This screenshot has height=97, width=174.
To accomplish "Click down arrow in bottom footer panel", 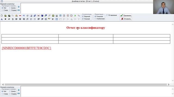I will coord(19,90).
